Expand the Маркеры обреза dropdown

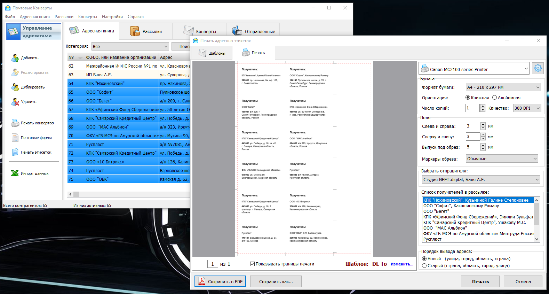pos(502,159)
